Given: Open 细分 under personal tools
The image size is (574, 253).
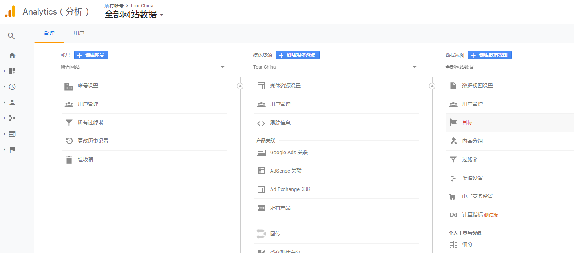Looking at the screenshot, I should (x=468, y=244).
